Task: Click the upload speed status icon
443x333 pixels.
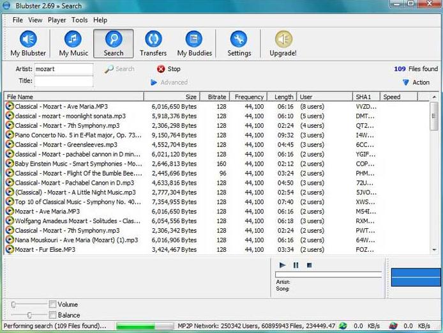Action: (393, 326)
